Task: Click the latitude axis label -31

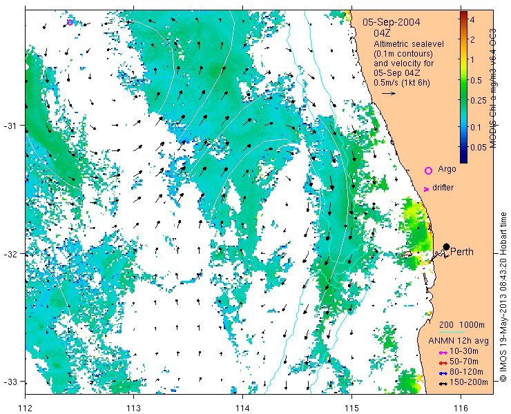Action: pyautogui.click(x=10, y=126)
